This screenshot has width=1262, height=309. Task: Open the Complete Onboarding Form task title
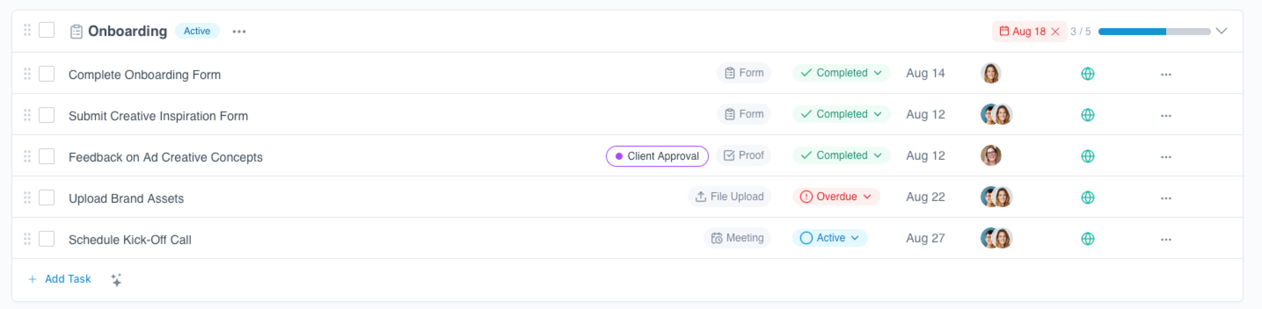(x=145, y=75)
